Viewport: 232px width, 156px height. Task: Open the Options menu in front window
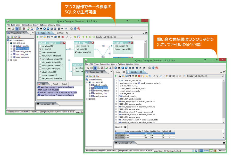[121, 64]
